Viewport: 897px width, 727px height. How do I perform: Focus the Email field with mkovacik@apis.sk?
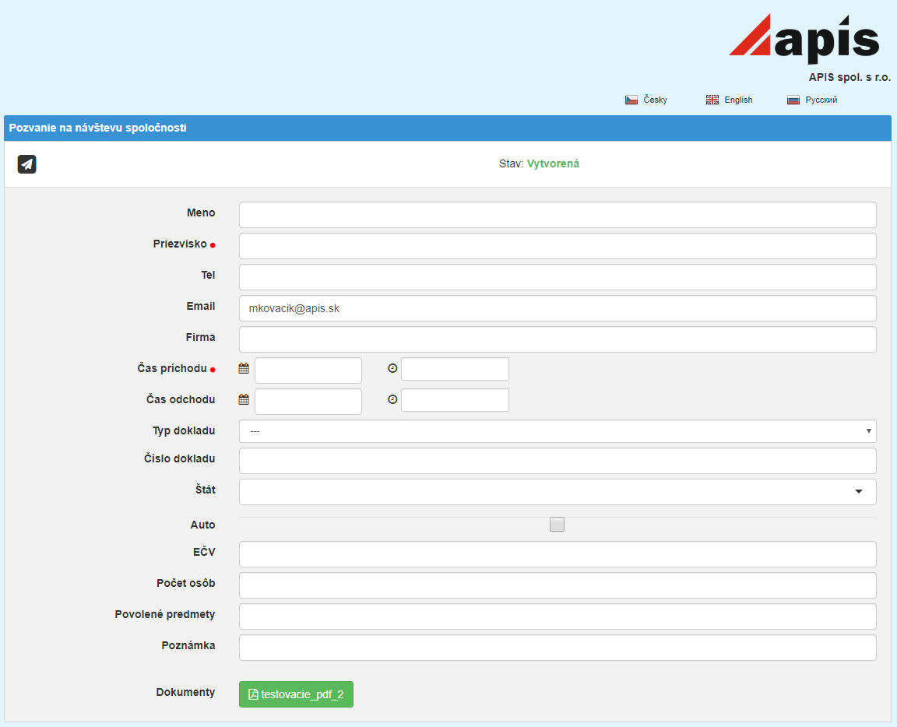pos(557,308)
